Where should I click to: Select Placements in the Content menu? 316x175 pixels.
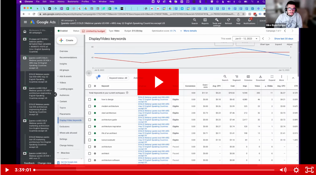click(x=65, y=114)
